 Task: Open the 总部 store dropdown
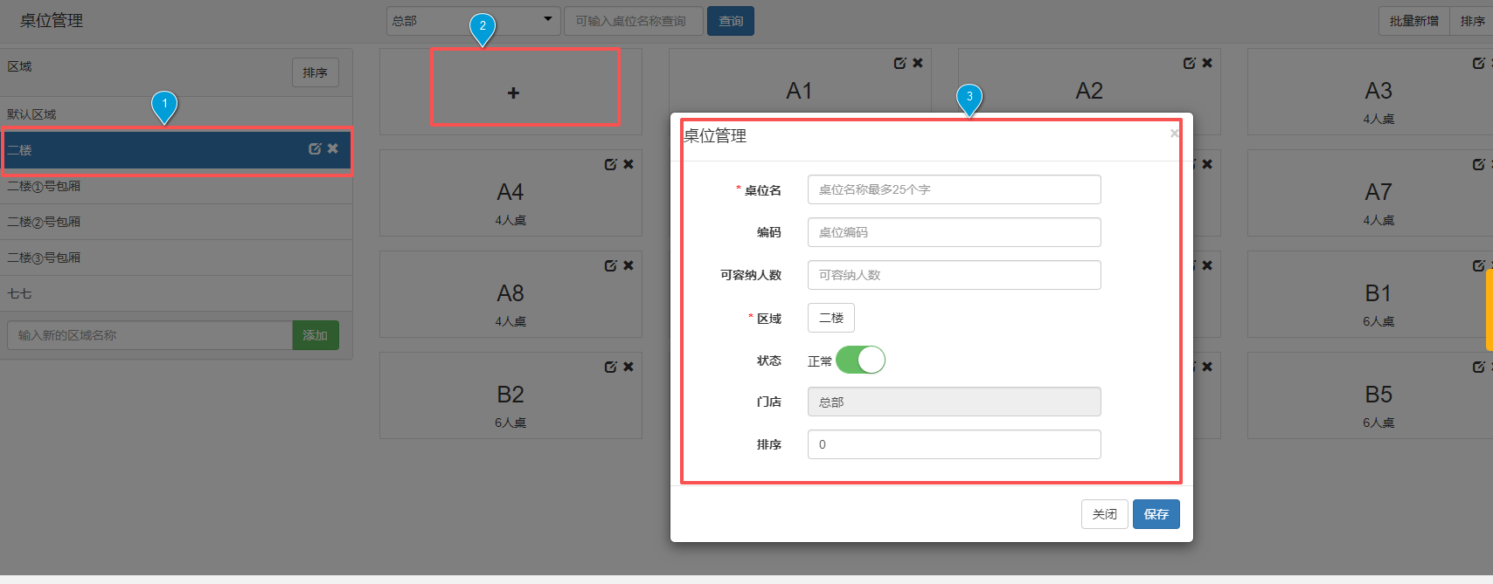click(x=473, y=21)
